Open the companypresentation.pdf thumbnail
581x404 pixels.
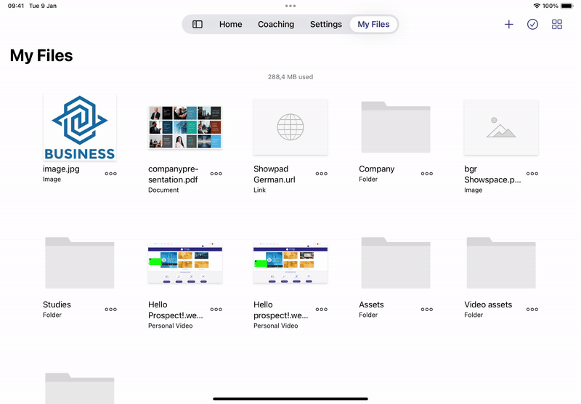tap(185, 127)
